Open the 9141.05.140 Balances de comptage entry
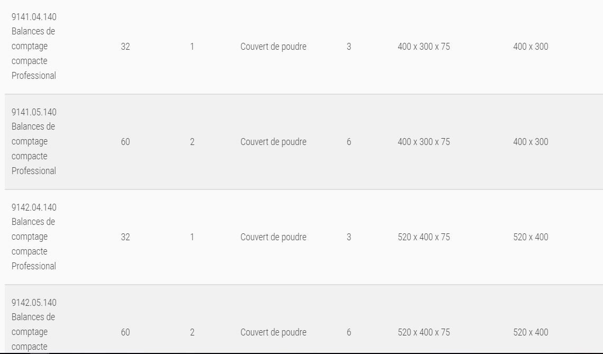 [34, 141]
